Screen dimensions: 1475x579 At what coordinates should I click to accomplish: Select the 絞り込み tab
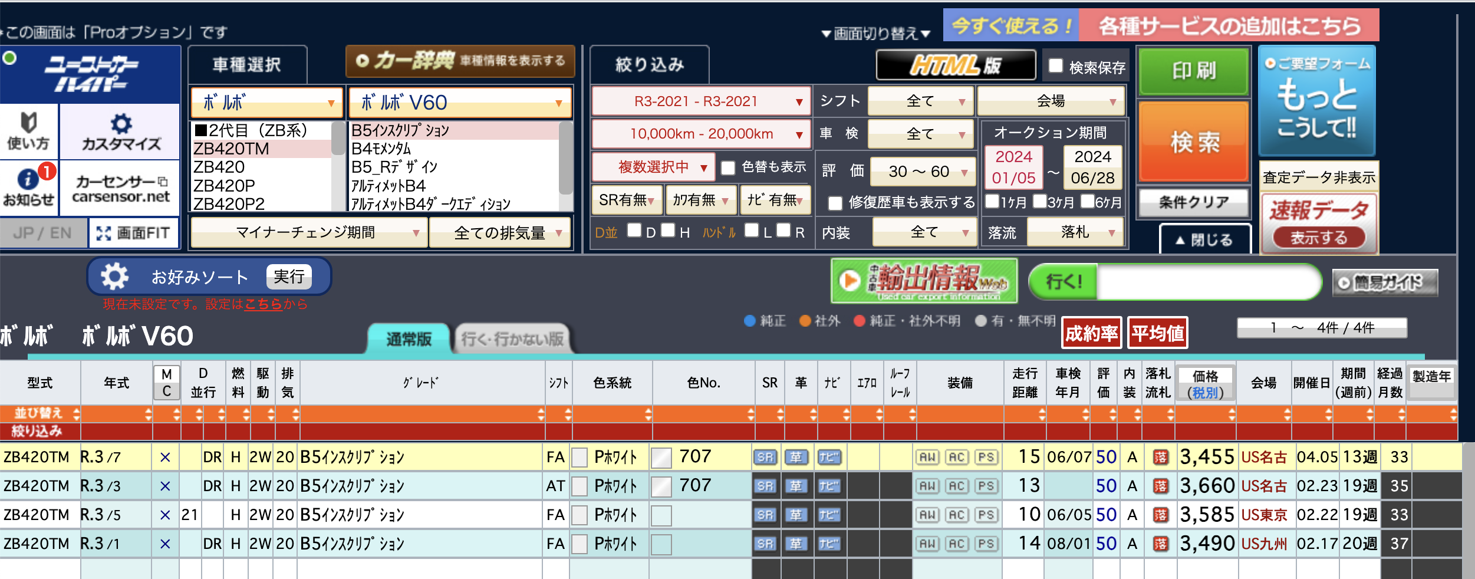coord(649,65)
